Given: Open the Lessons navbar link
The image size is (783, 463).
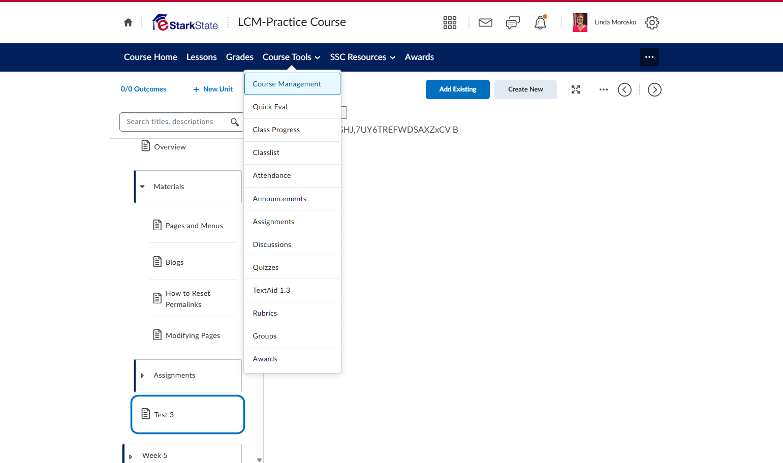Looking at the screenshot, I should 202,57.
